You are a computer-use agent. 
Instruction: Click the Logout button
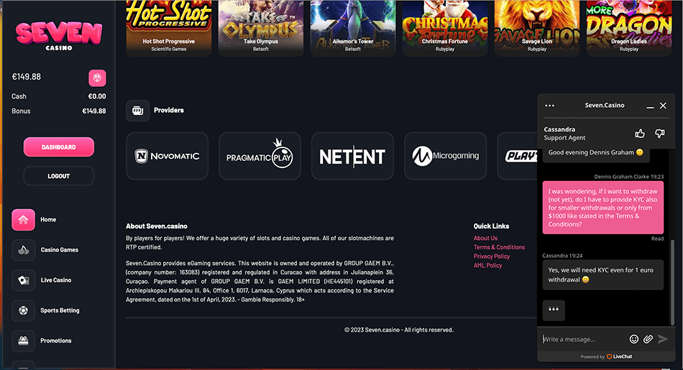point(59,176)
